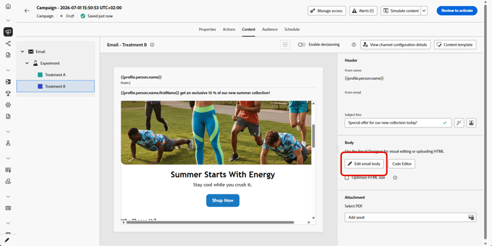Switch to the Audience tab
Screen dimensions: 492x246
click(270, 29)
